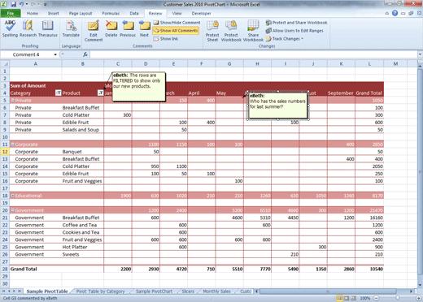Go to Previous comment

pos(128,28)
